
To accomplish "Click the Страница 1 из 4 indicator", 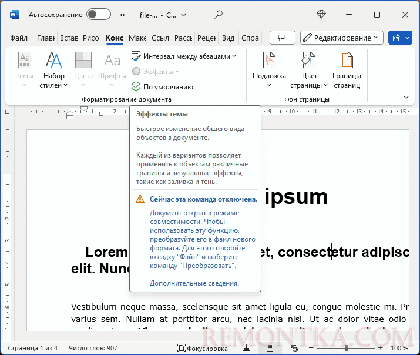I will click(32, 348).
